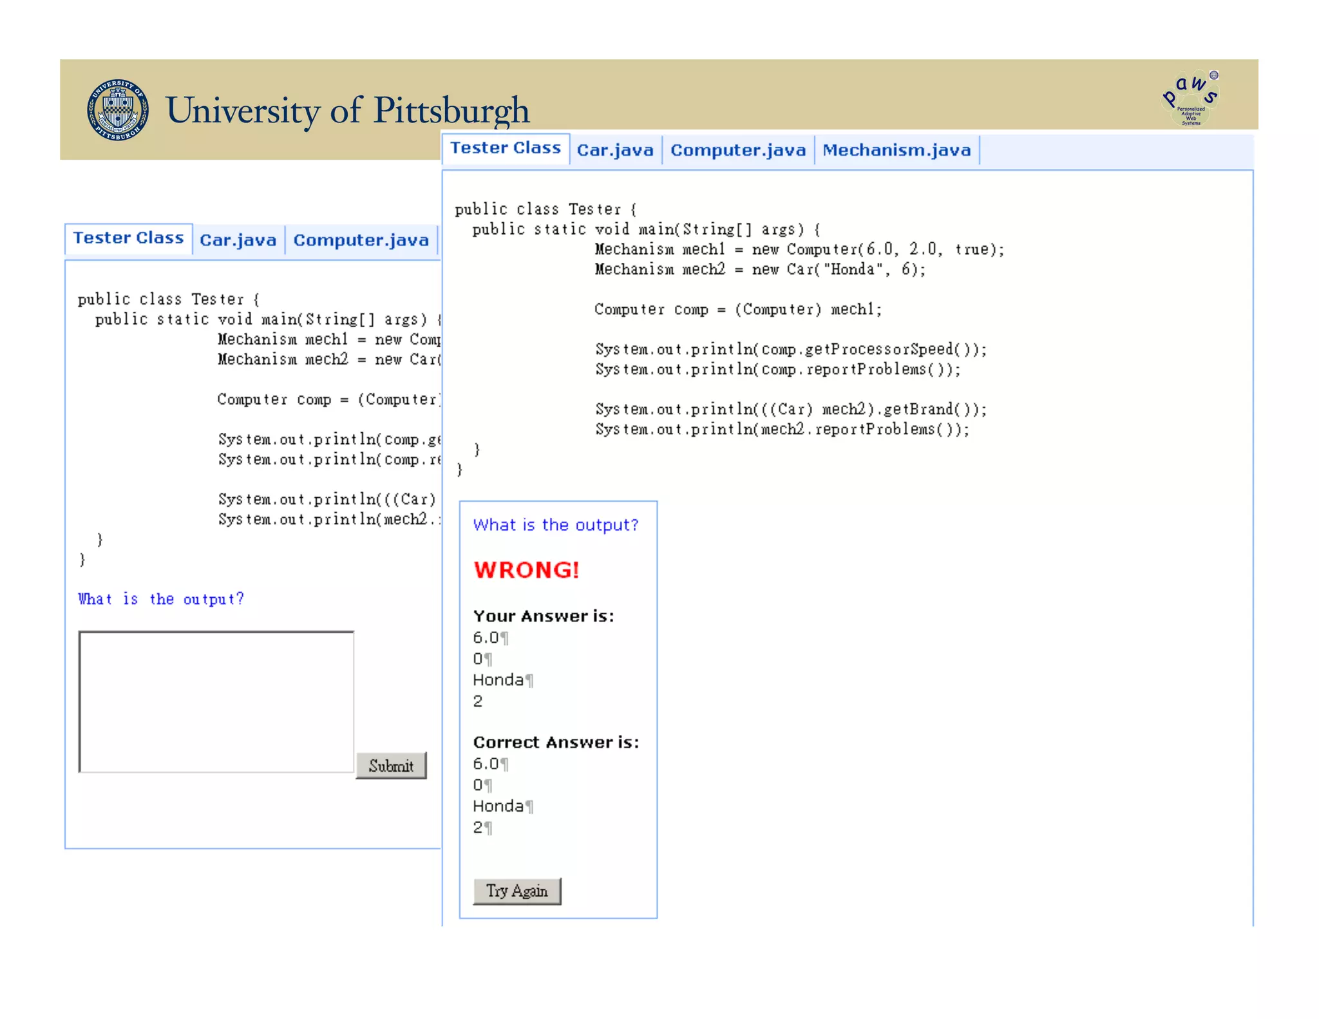
Task: Open the Tester Class tab in right panel
Action: [x=506, y=148]
